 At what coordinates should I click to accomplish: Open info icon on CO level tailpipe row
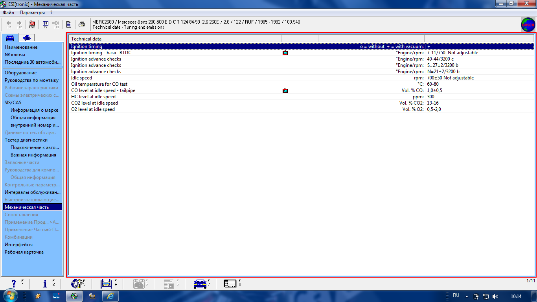click(285, 90)
